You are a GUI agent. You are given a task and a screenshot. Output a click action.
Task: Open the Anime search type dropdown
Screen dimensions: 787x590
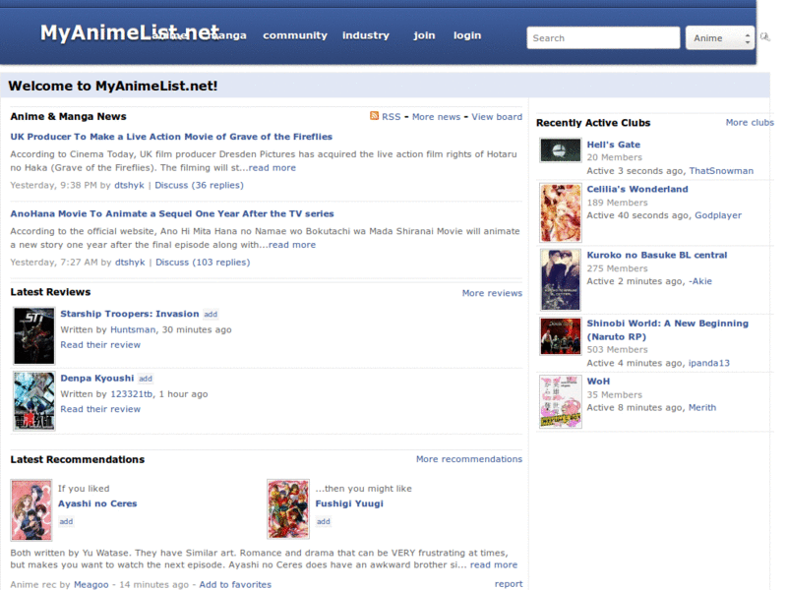[x=720, y=37]
